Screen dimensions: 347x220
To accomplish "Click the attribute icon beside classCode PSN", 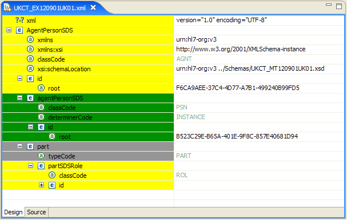I will 41,108.
